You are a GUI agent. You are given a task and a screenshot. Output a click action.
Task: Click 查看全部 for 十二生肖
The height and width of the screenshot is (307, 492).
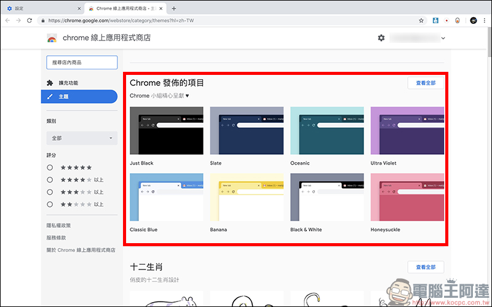click(x=426, y=267)
